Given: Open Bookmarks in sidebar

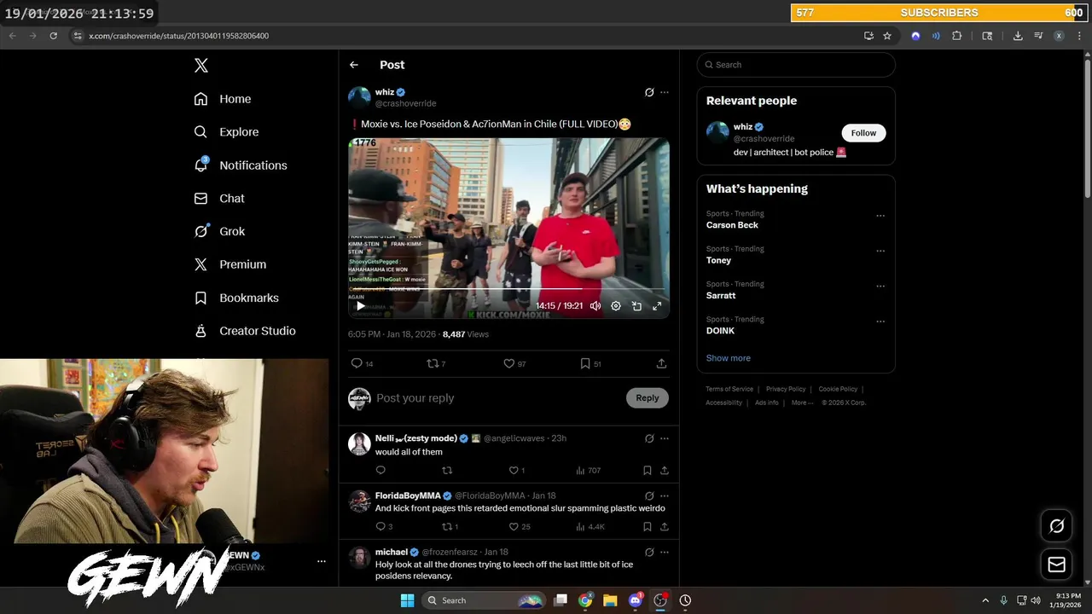Looking at the screenshot, I should pyautogui.click(x=236, y=298).
